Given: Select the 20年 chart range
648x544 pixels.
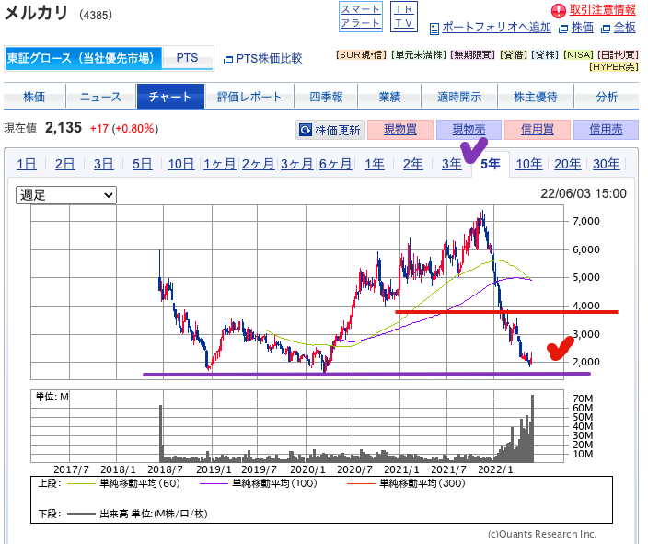Looking at the screenshot, I should point(567,164).
